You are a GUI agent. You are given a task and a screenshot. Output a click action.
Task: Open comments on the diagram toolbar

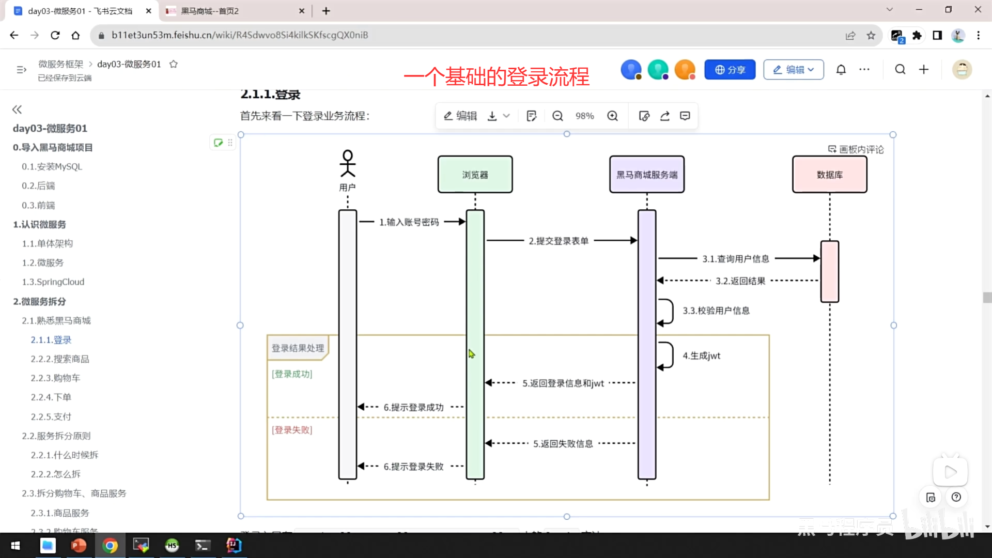[x=685, y=116]
